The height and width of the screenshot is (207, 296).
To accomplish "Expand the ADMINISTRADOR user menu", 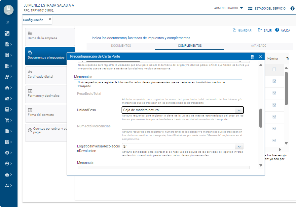I will coord(228,8).
